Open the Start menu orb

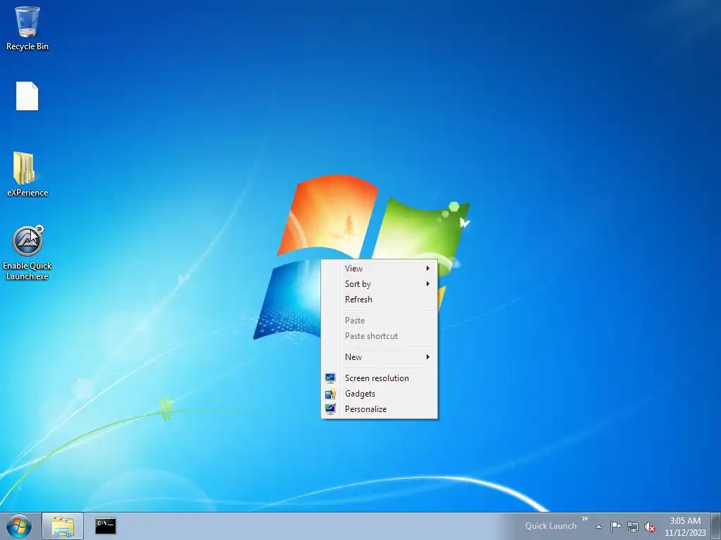[x=19, y=526]
